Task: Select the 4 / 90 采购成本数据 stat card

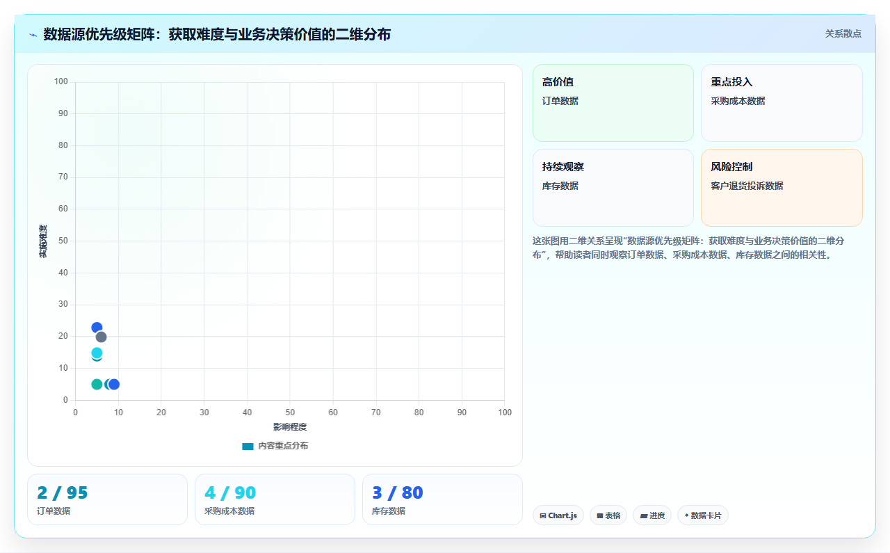Action: 275,499
